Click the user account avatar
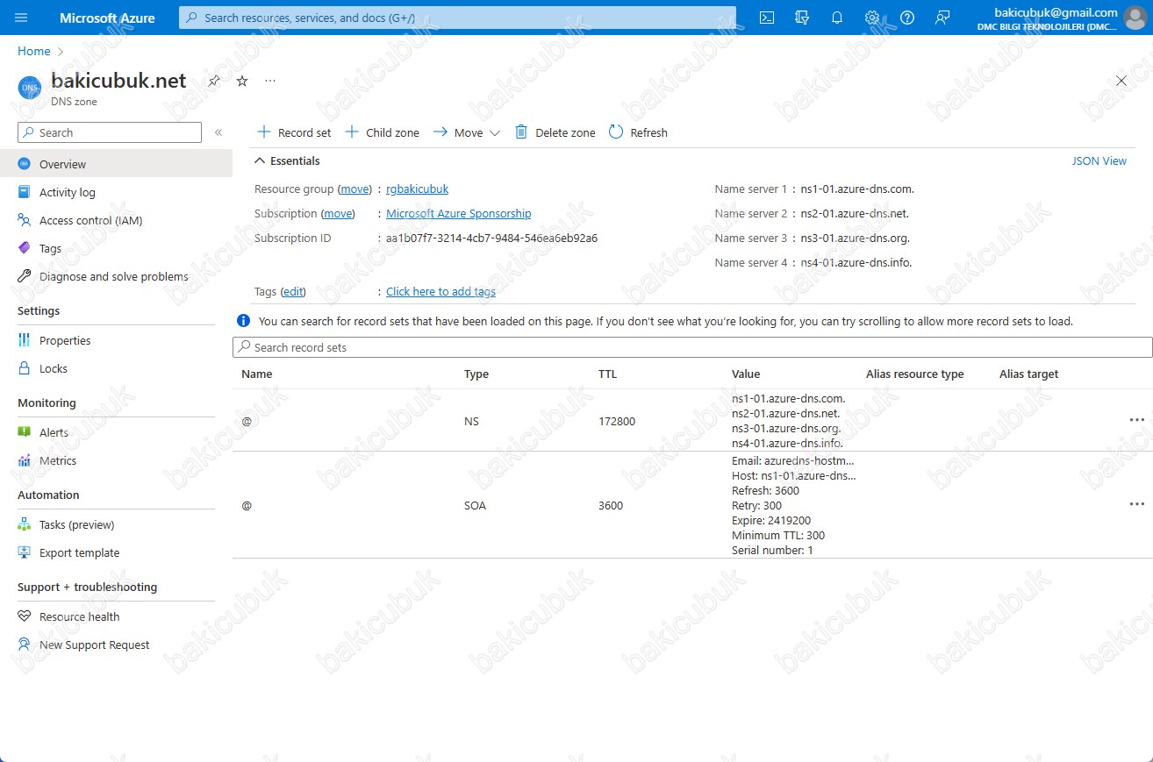This screenshot has height=762, width=1153. pyautogui.click(x=1137, y=18)
